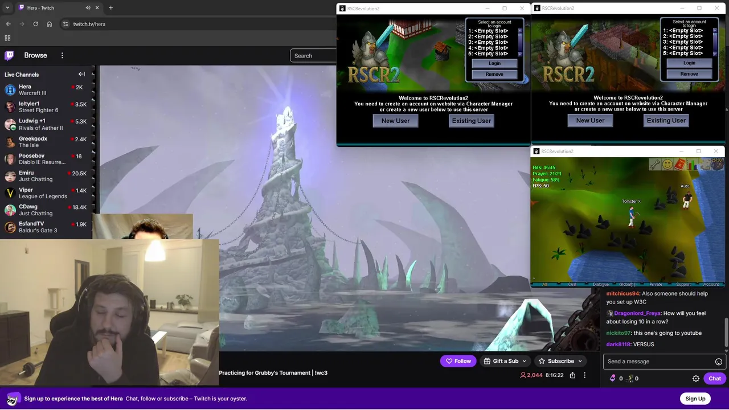Reload the Twitch page

point(35,24)
